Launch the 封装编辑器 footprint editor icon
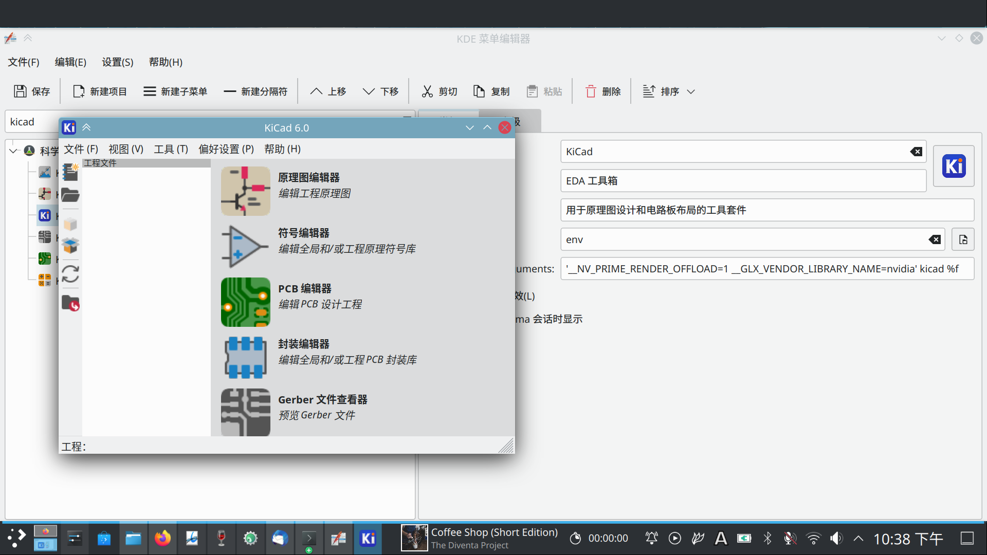The image size is (987, 555). (x=246, y=358)
